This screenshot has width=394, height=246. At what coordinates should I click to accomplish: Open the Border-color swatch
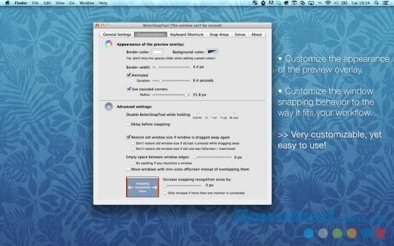157,52
